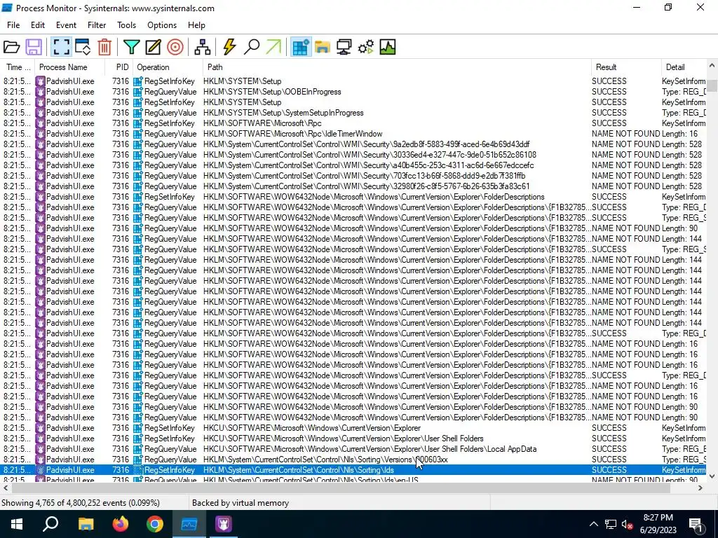Select the HKLM\SOFTWARE\Microsoft\Rpc RegSetInfoKey row

(353, 123)
